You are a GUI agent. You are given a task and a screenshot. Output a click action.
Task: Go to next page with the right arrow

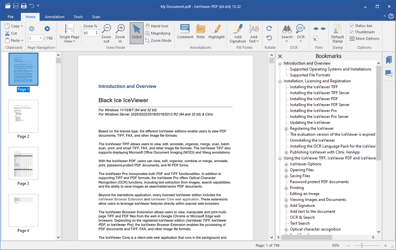pyautogui.click(x=47, y=29)
